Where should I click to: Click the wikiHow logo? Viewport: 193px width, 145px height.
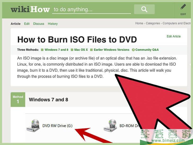30,10
